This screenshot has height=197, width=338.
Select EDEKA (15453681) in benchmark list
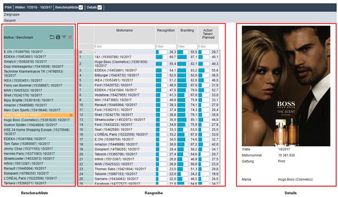(x=38, y=57)
